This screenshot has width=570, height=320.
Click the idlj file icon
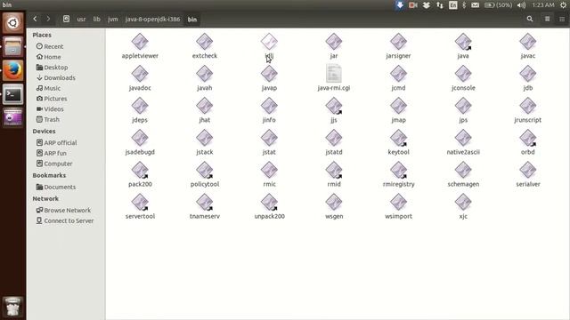pyautogui.click(x=269, y=42)
